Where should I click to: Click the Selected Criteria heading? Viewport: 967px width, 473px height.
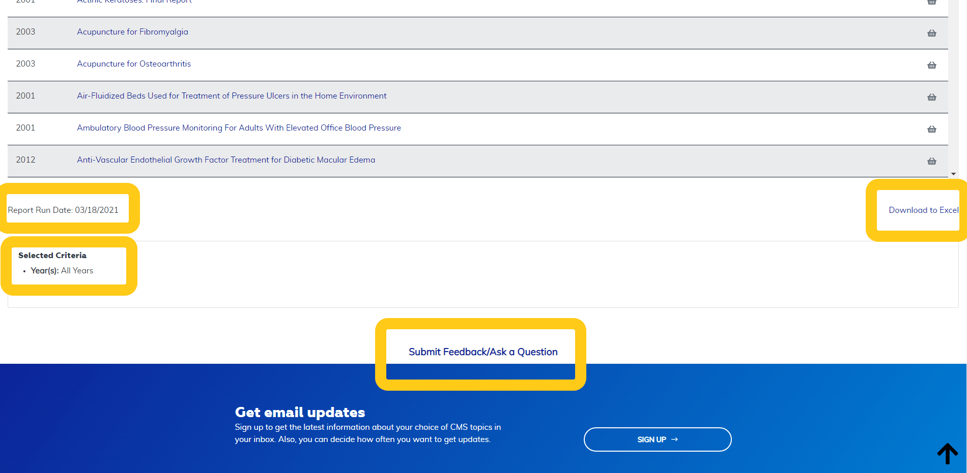coord(52,256)
